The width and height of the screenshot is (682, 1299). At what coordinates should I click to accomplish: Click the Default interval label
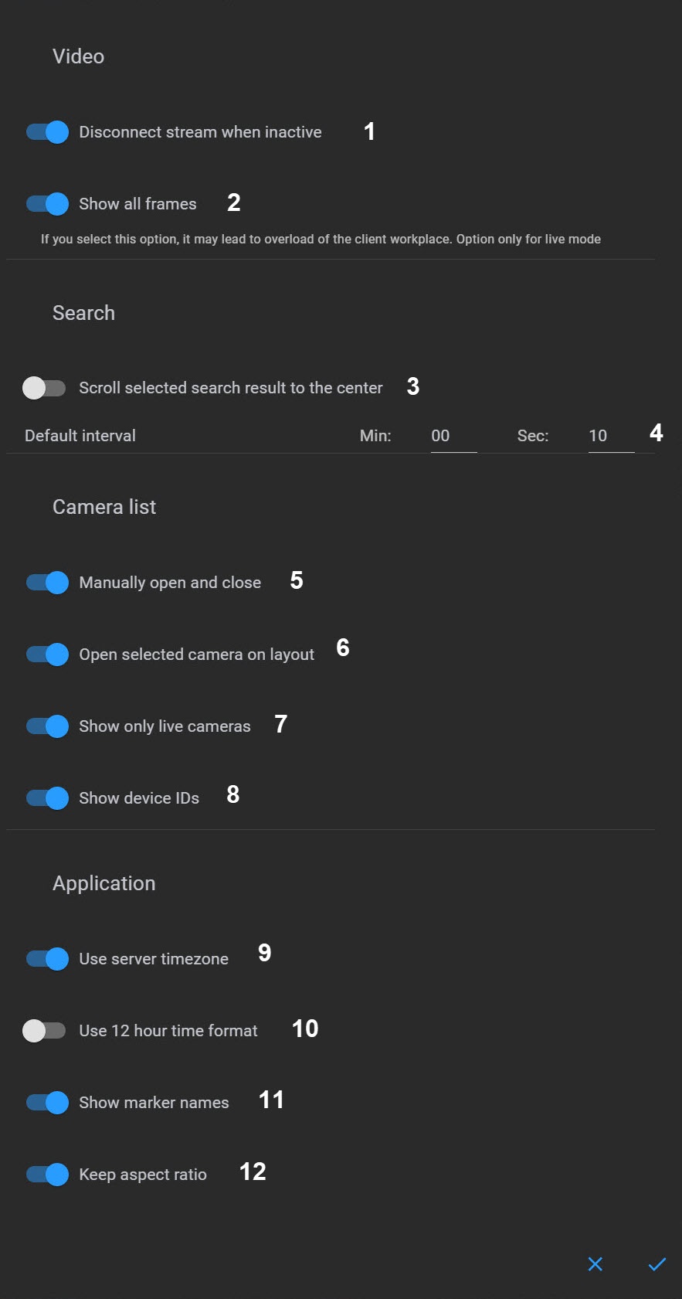(80, 436)
